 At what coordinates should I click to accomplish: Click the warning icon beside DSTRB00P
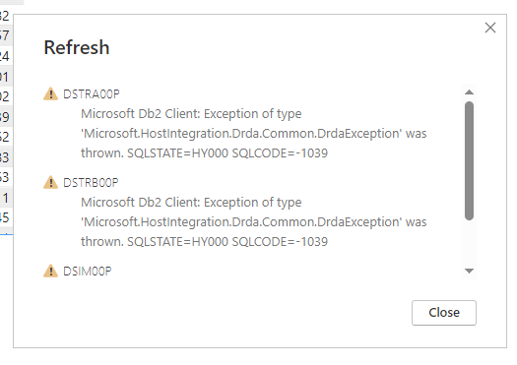click(x=50, y=182)
